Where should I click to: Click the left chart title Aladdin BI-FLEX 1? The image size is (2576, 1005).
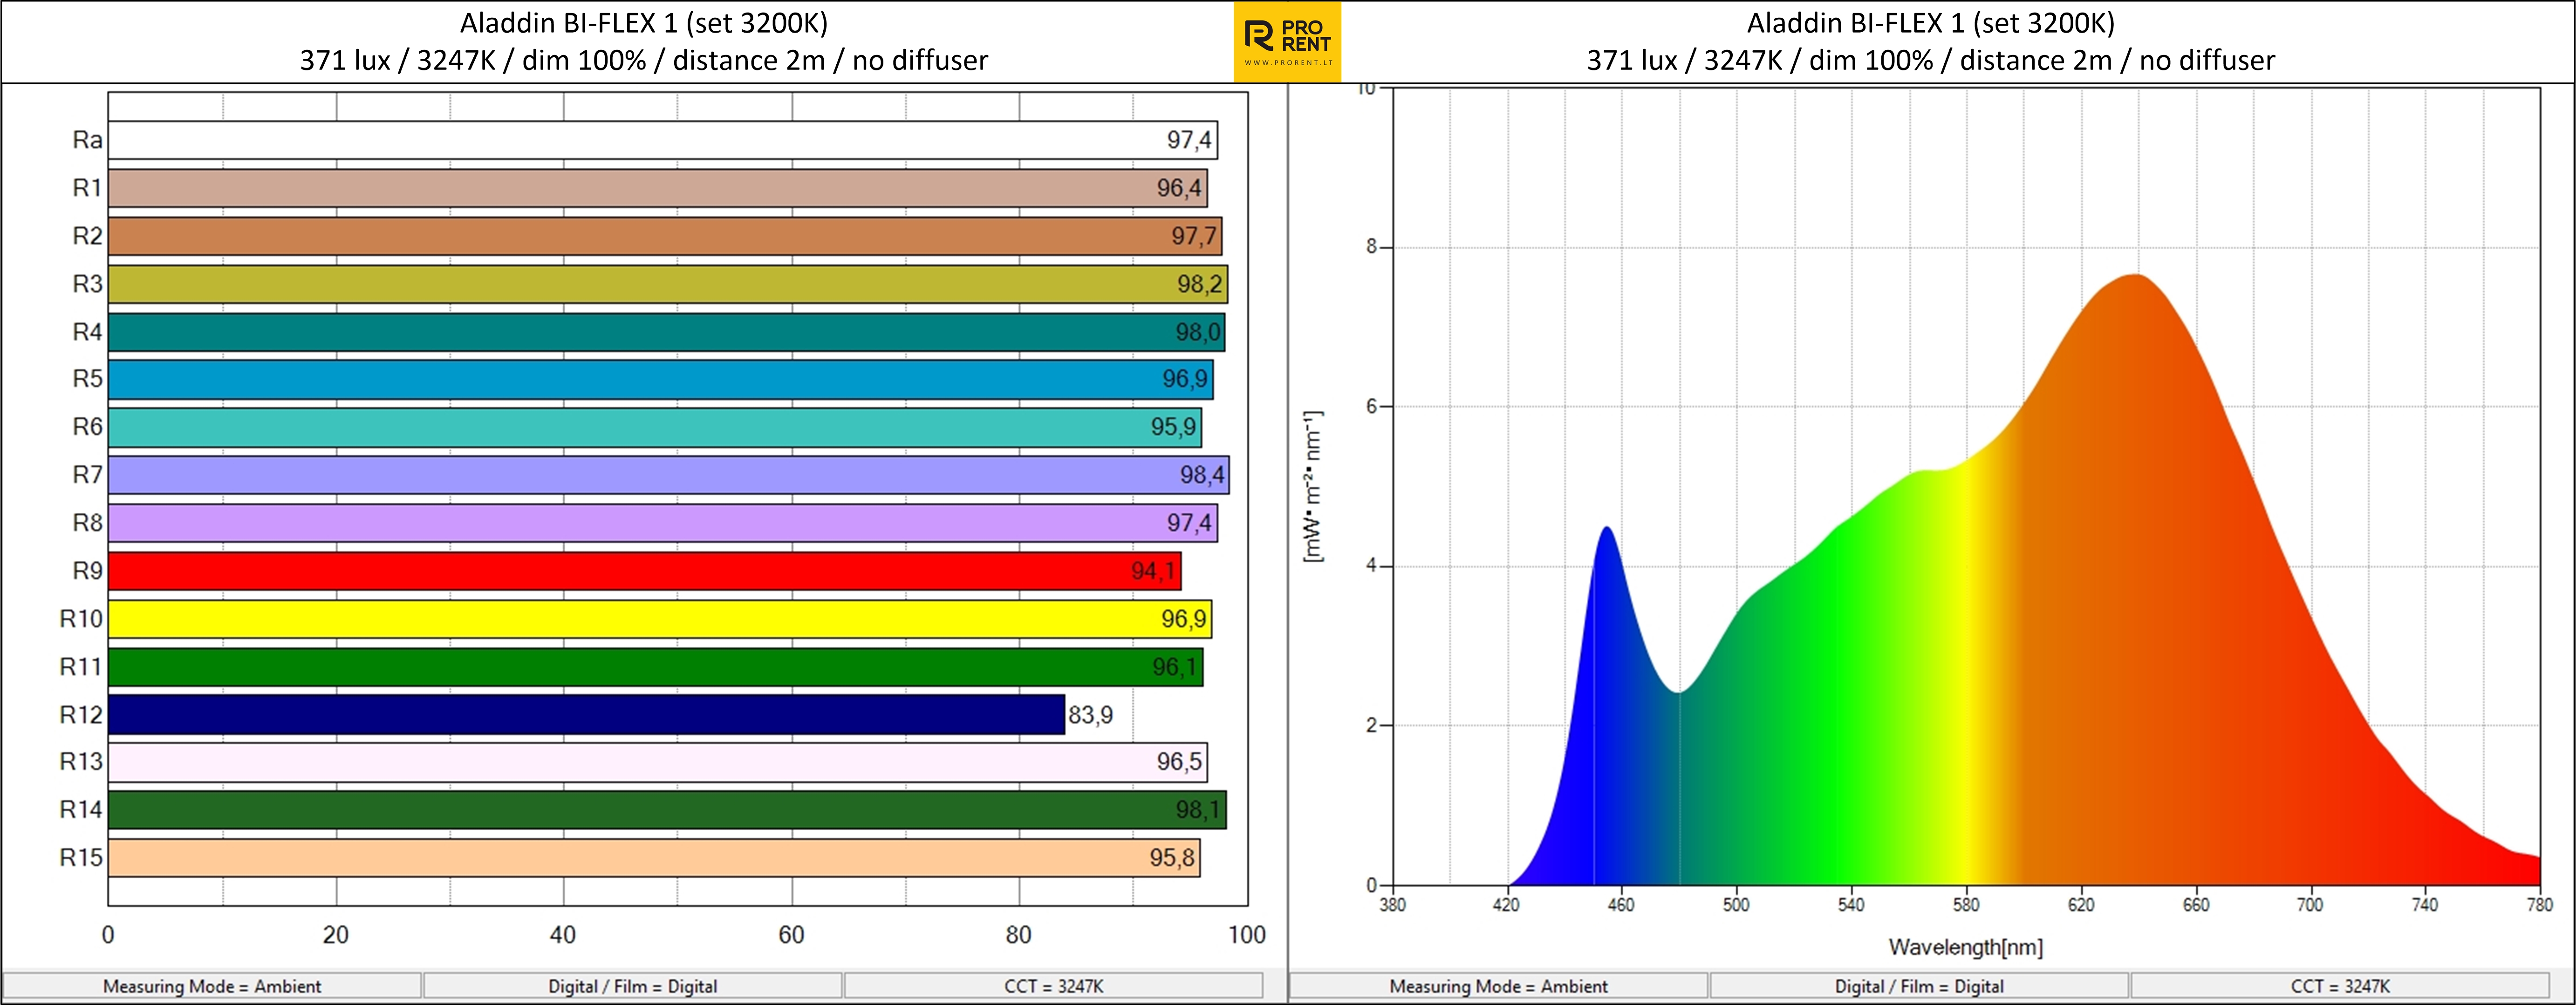(x=644, y=23)
